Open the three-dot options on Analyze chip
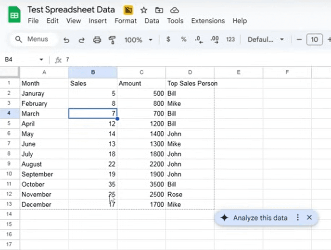The height and width of the screenshot is (250, 331). (x=298, y=217)
